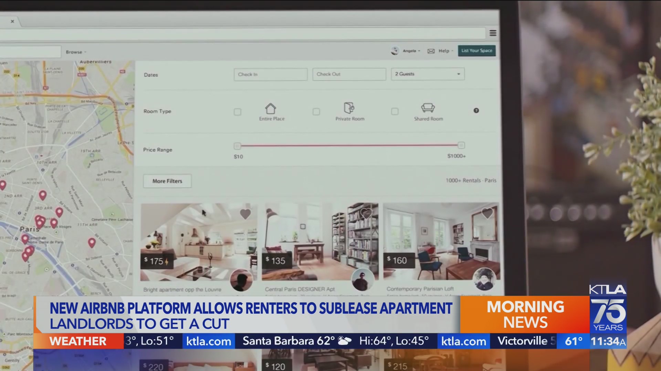Open the browser hamburger menu icon
This screenshot has width=661, height=371.
tap(493, 33)
